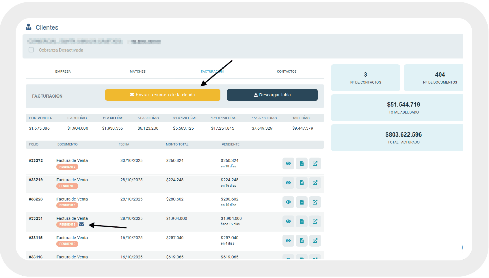Screen dimensions: 489x278
Task: Click the 91 a 120 días amount $5.563.125
Action: click(x=183, y=128)
